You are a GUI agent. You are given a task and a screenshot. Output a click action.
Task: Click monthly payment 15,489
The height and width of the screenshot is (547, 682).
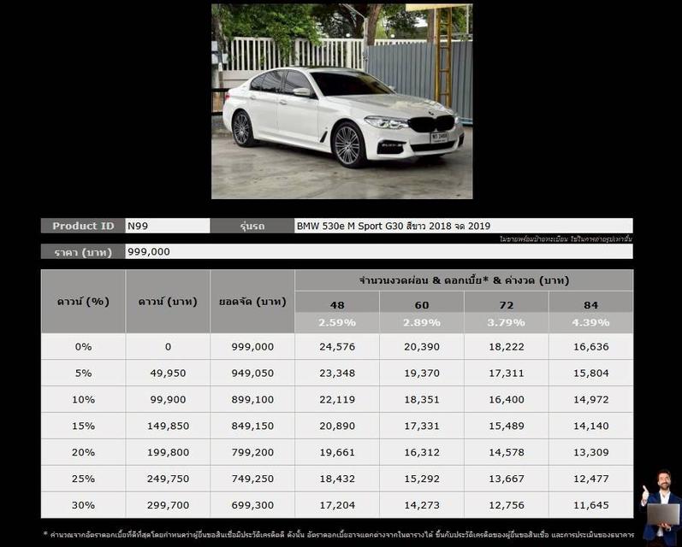(507, 426)
